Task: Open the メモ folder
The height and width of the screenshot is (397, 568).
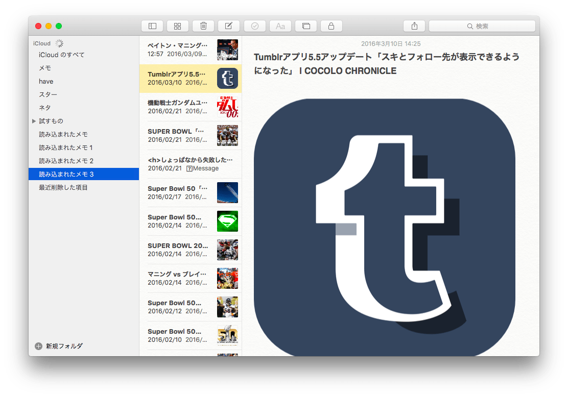Action: (x=84, y=68)
